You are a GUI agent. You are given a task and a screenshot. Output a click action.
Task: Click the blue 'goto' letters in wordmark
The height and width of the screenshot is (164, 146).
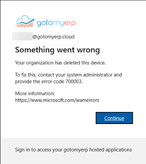(x=45, y=23)
